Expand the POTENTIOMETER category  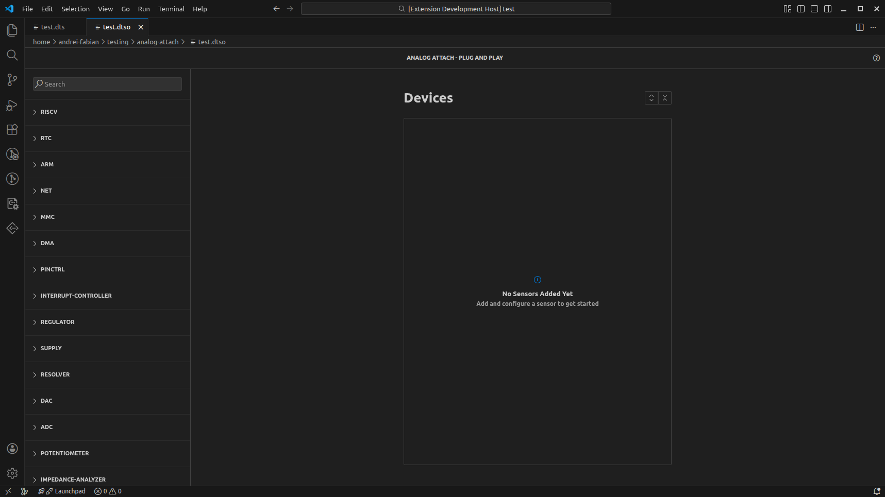click(x=65, y=453)
